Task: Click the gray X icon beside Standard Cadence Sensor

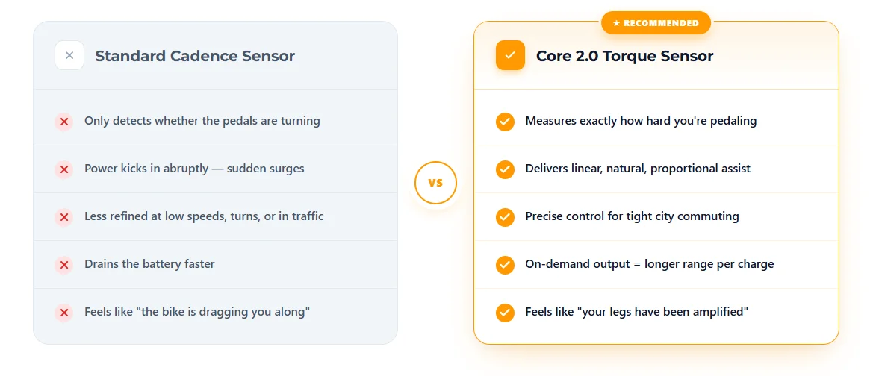Action: coord(69,55)
